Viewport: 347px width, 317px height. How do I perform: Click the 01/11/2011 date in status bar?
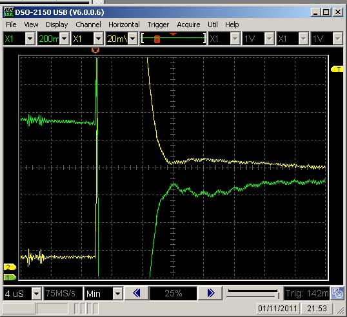277,308
